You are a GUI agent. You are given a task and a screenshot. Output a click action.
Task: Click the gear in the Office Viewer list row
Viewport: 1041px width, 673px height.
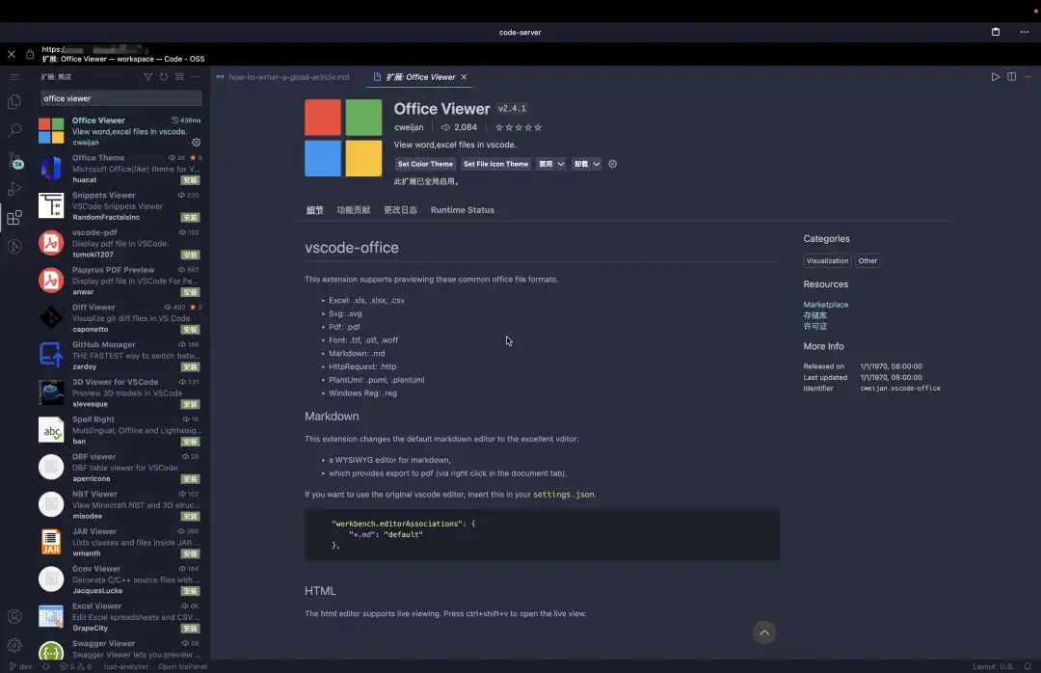(196, 142)
